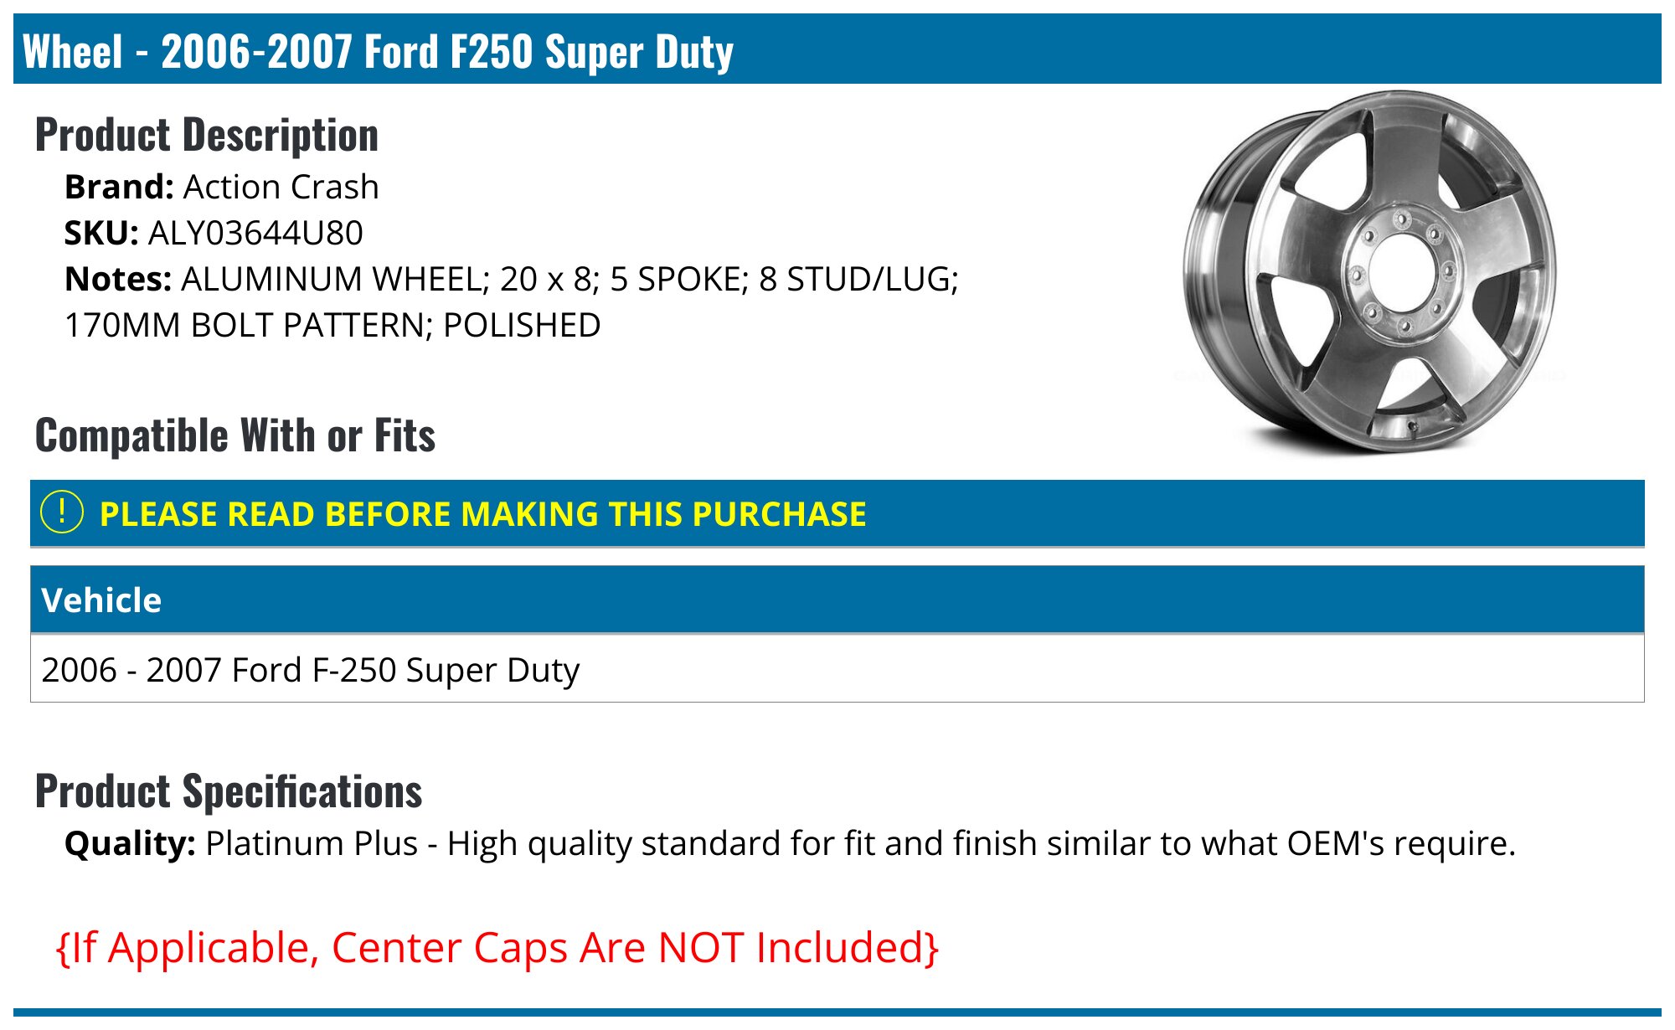Click the bold Notes label
This screenshot has height=1030, width=1675.
click(x=118, y=279)
